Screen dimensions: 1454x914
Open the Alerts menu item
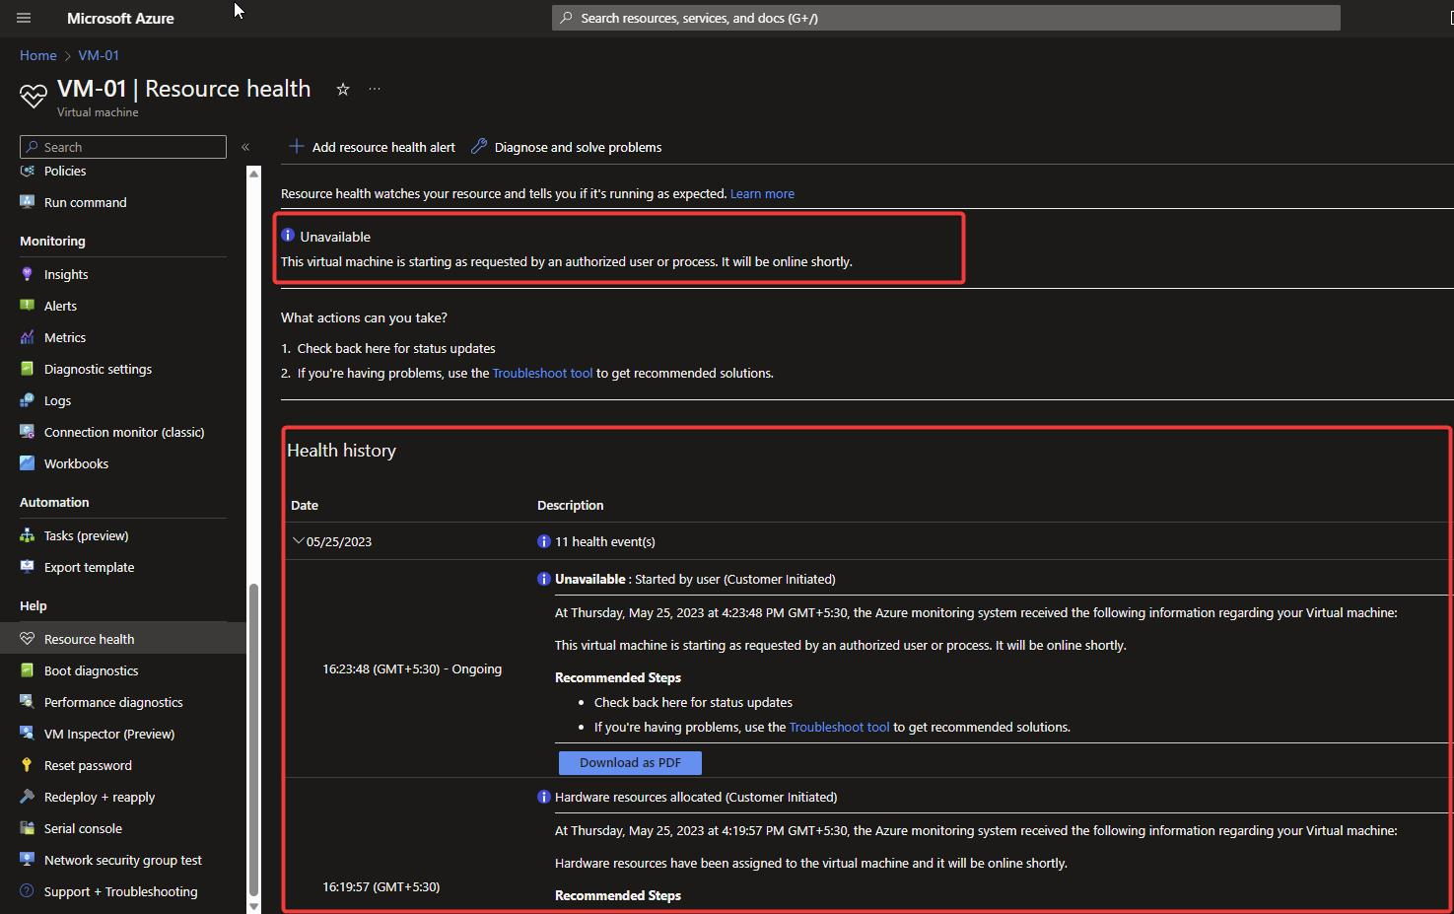tap(60, 306)
